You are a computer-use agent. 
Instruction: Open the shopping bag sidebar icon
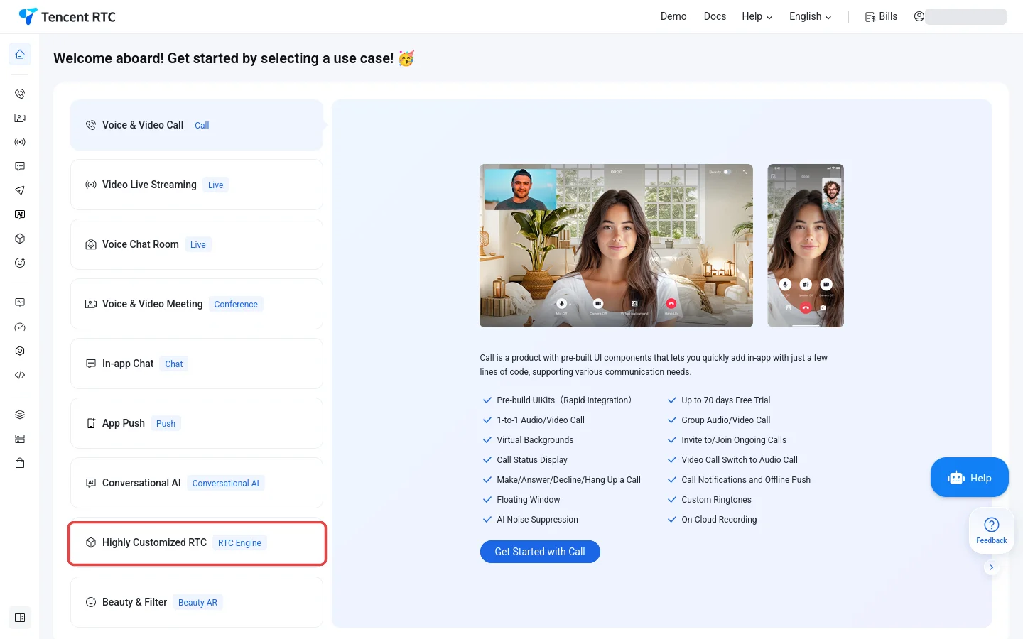point(20,463)
